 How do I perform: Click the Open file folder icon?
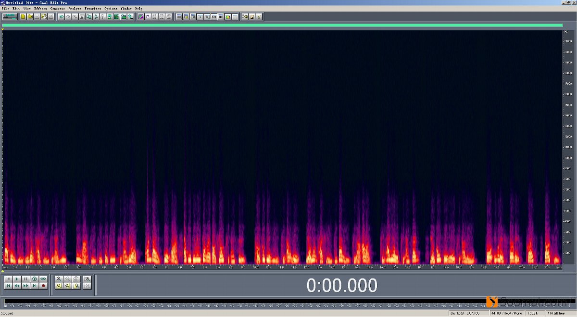[30, 16]
